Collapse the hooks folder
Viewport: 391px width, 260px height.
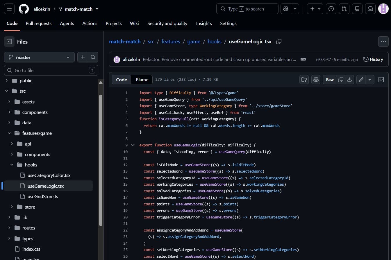click(12, 165)
